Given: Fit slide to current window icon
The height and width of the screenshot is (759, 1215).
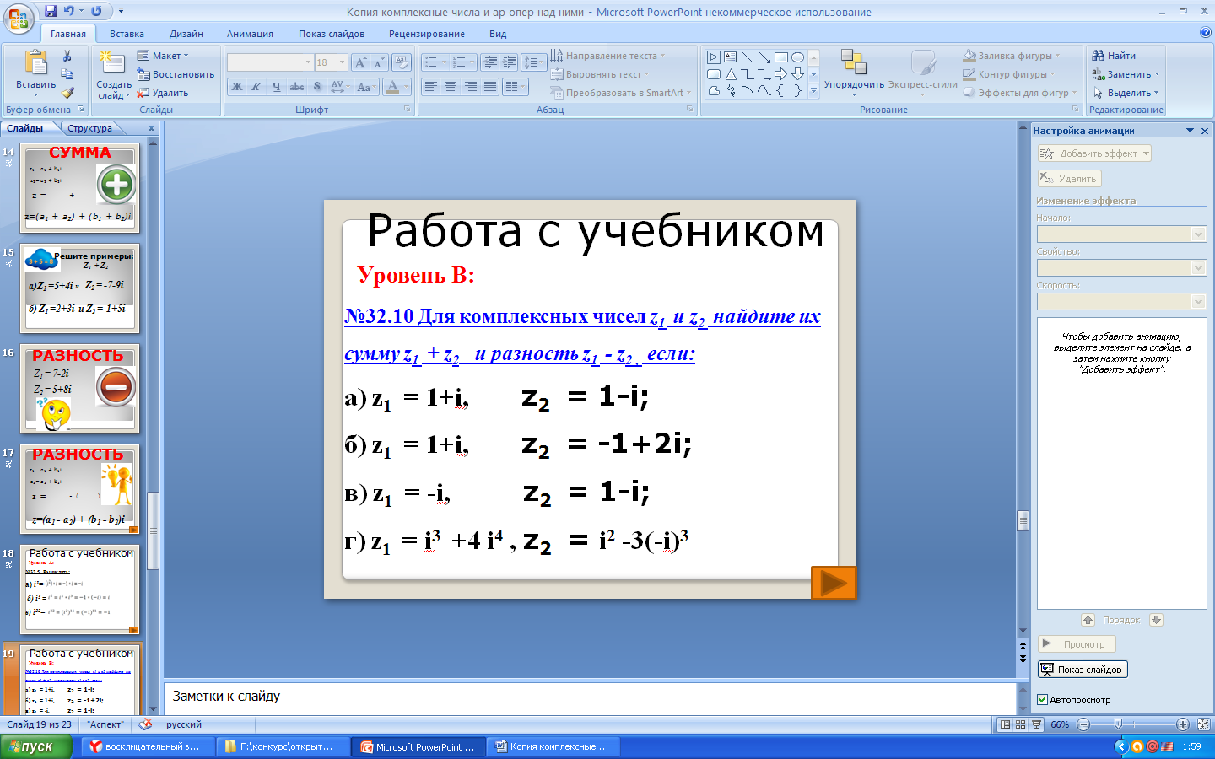Looking at the screenshot, I should coord(1204,724).
